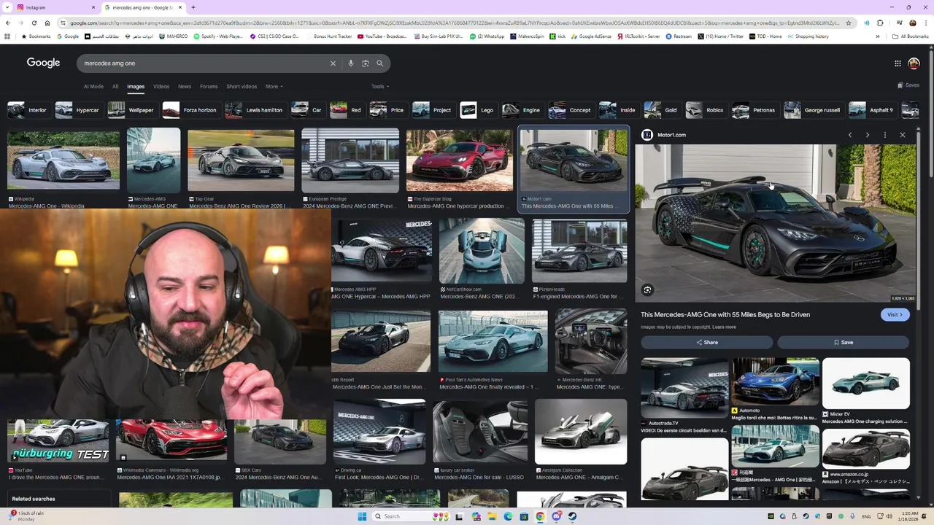Viewport: 934px width, 525px height.
Task: Switch to the Forums tab
Action: (209, 87)
